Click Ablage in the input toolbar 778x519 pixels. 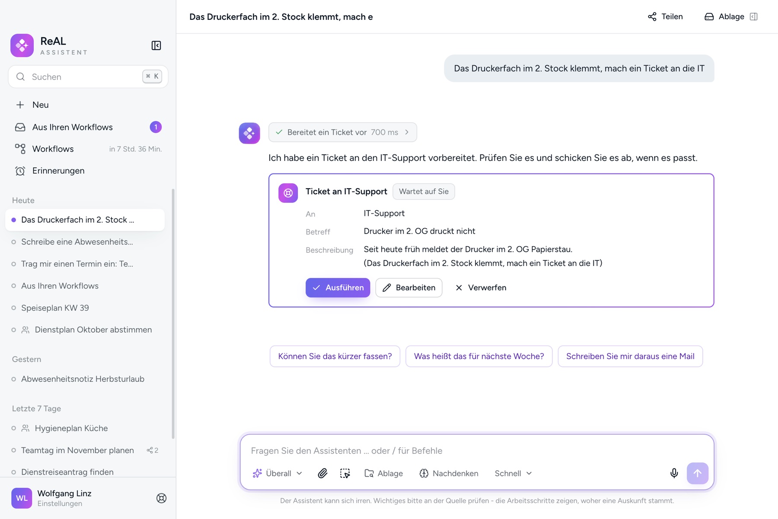(x=384, y=473)
